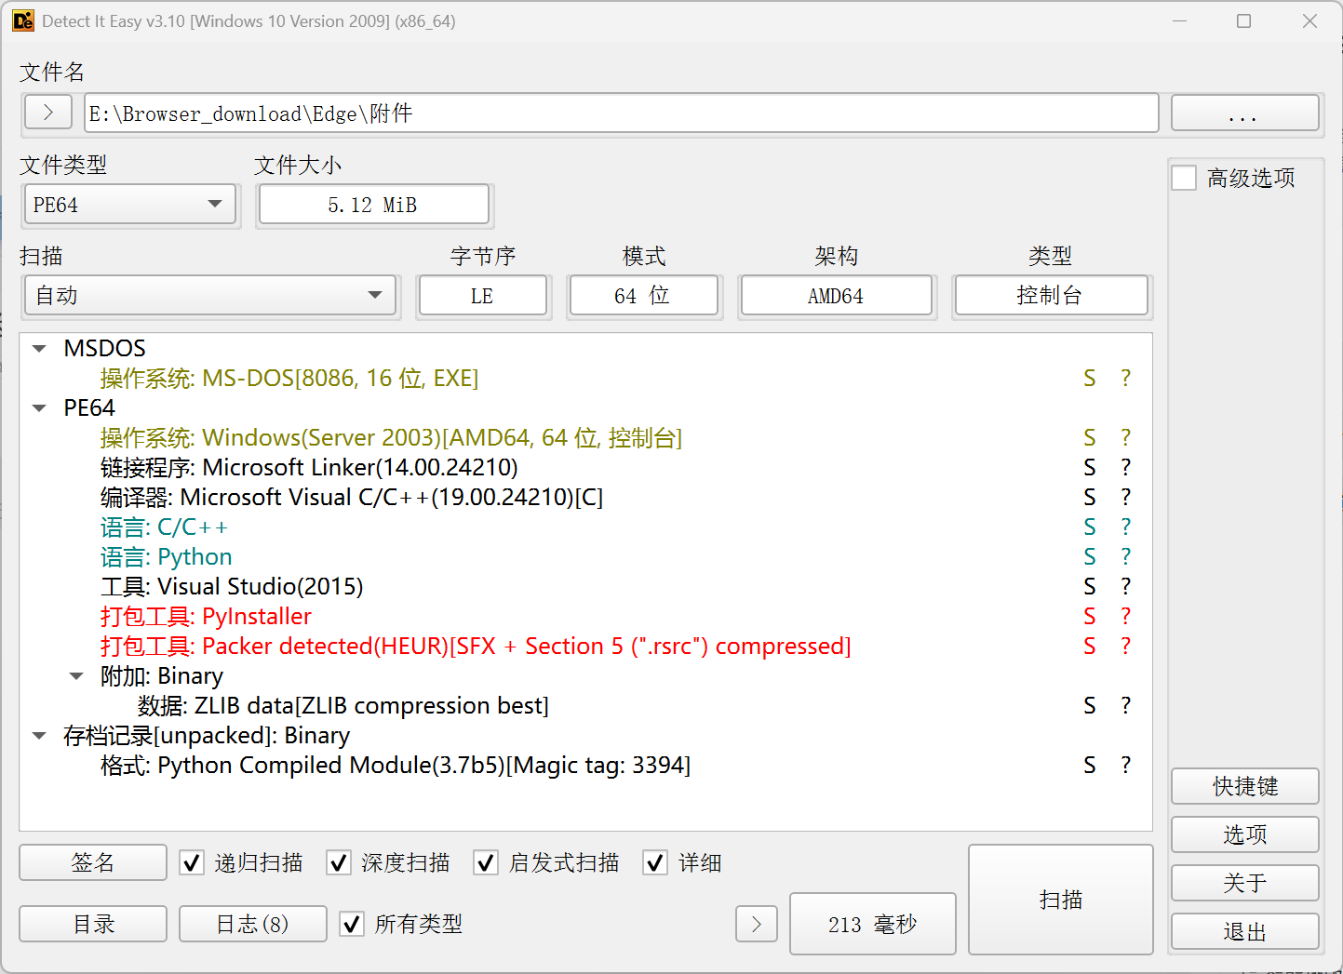The height and width of the screenshot is (974, 1343).
Task: Open the PE64 file type dropdown
Action: pos(129,205)
